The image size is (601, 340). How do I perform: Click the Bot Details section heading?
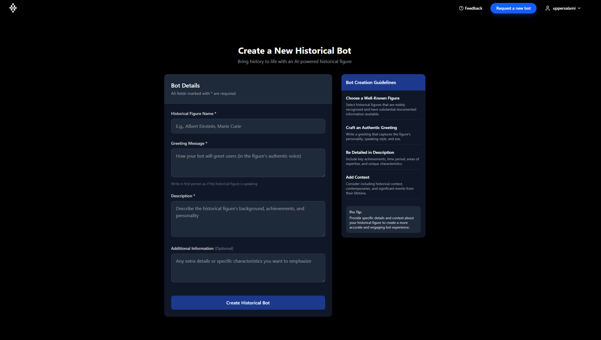(x=185, y=86)
